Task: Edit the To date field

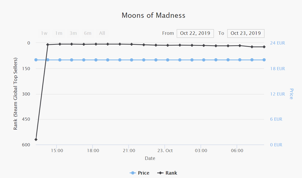Action: tap(246, 33)
